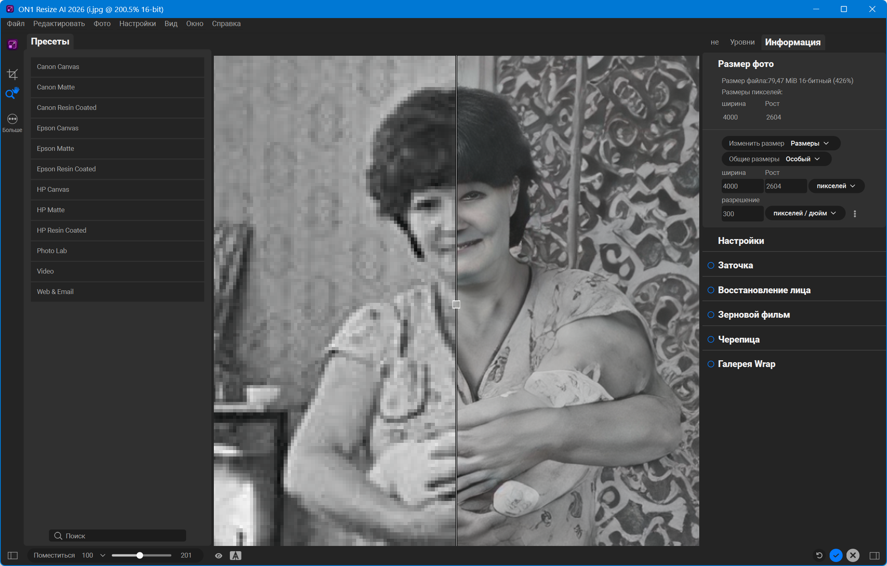Toggle the left panel visibility icon
The height and width of the screenshot is (566, 887).
(x=13, y=555)
